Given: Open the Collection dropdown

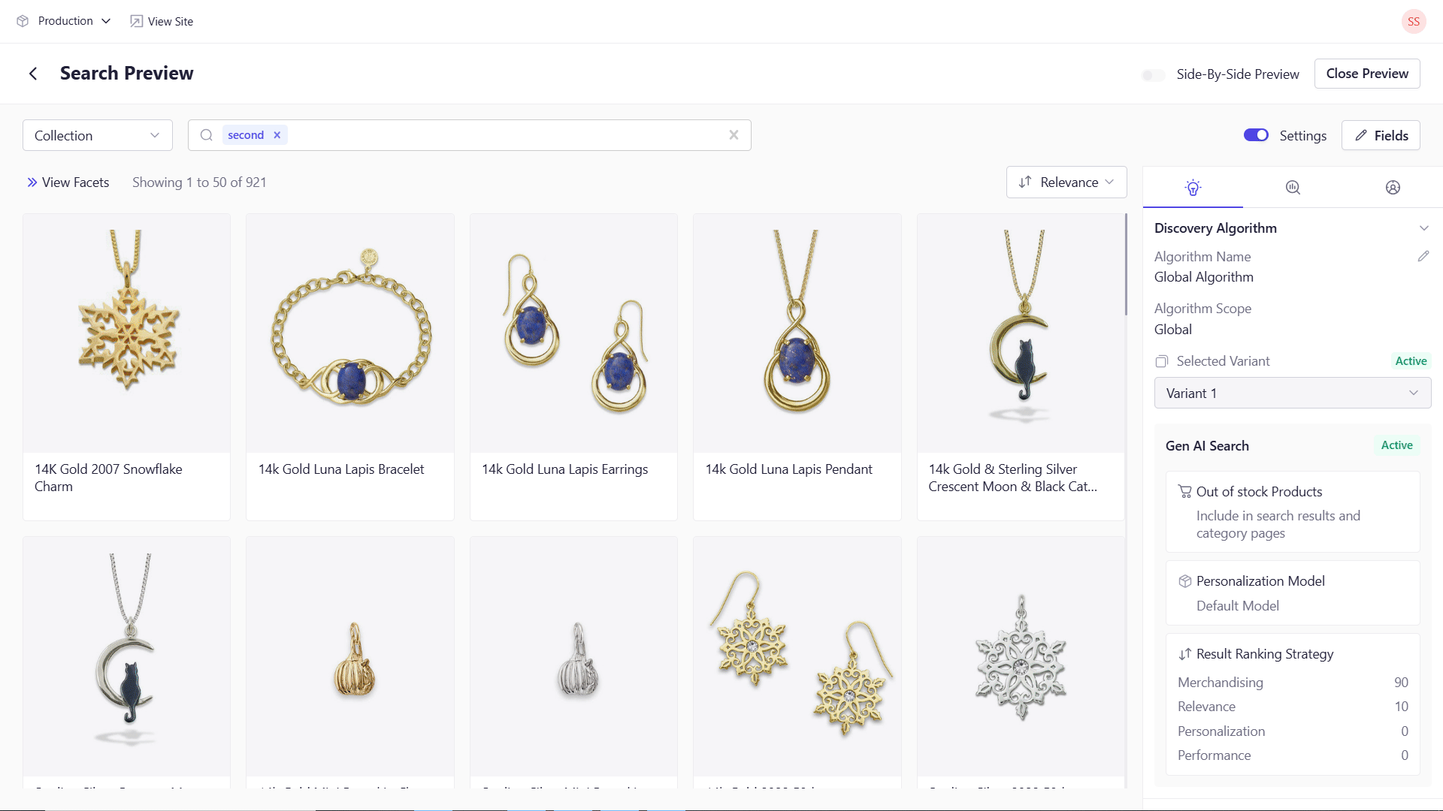Looking at the screenshot, I should click(98, 135).
